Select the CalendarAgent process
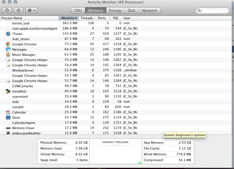The image size is (234, 169). [x=116, y=123]
